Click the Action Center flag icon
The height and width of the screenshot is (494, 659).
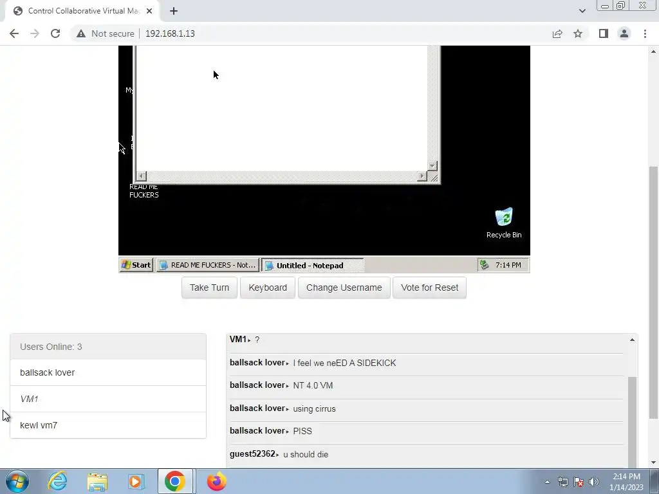579,482
